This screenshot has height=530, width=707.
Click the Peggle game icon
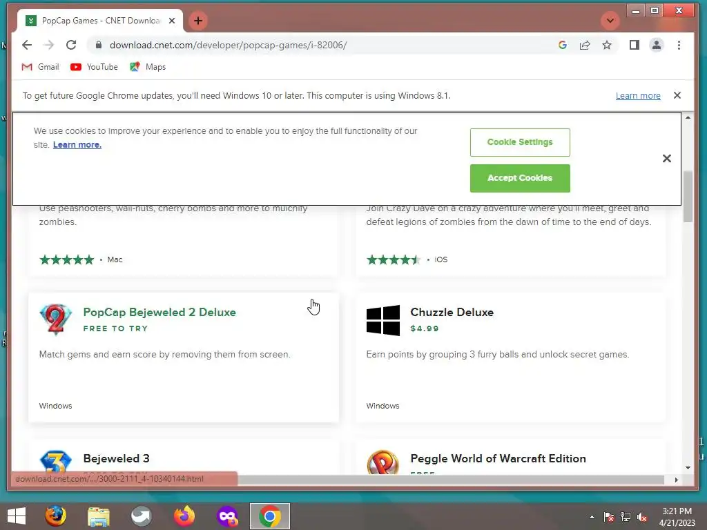click(x=382, y=462)
